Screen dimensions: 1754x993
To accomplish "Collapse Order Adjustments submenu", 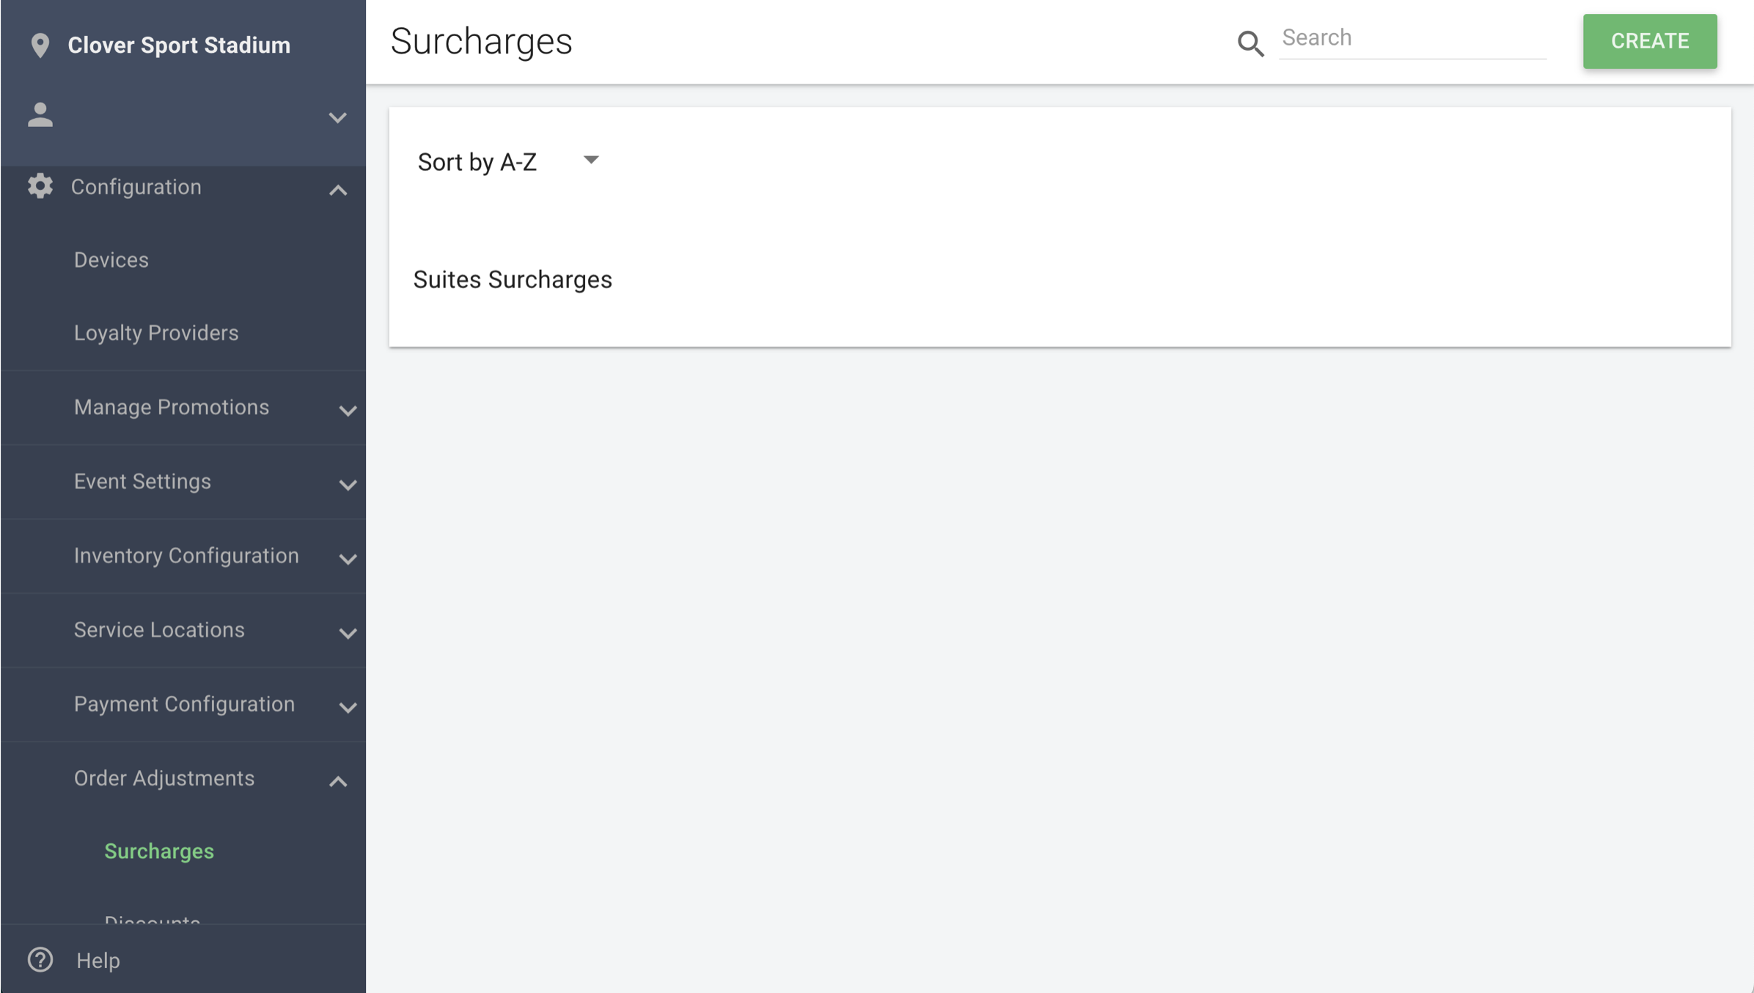I will 337,782.
